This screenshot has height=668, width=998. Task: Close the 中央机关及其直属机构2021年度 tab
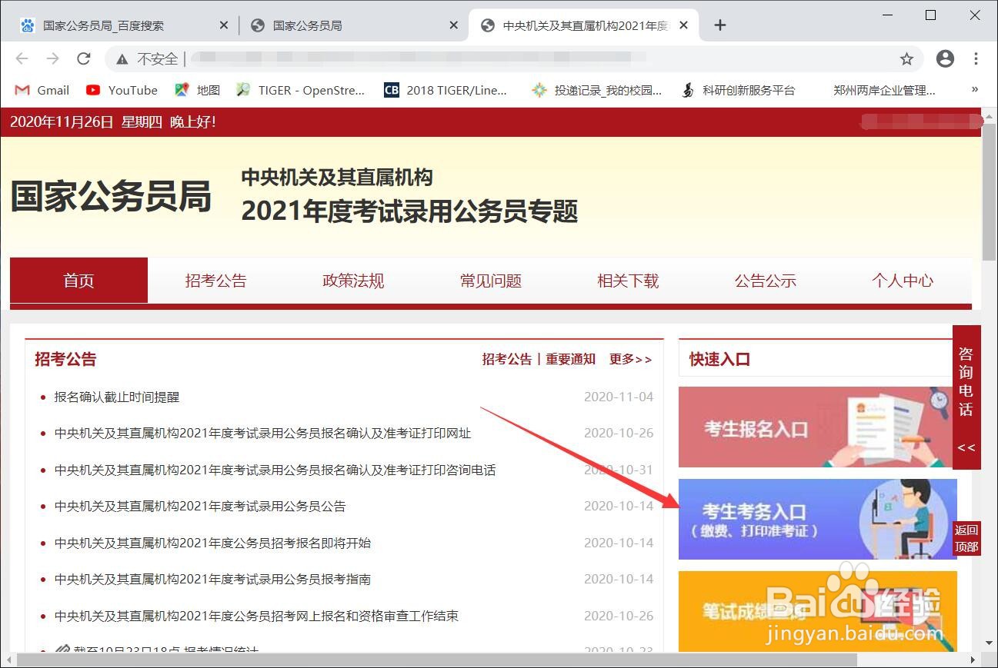point(684,25)
